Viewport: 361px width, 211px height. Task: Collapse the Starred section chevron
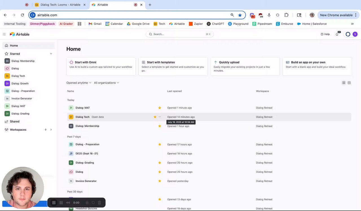pyautogui.click(x=51, y=54)
